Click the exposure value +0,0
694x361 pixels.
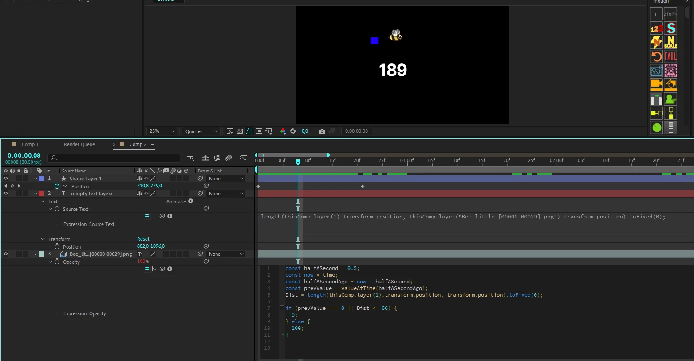tap(303, 131)
